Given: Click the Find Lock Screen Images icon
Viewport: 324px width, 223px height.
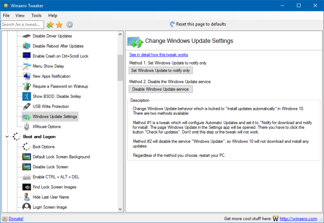Looking at the screenshot, I should coord(27,187).
